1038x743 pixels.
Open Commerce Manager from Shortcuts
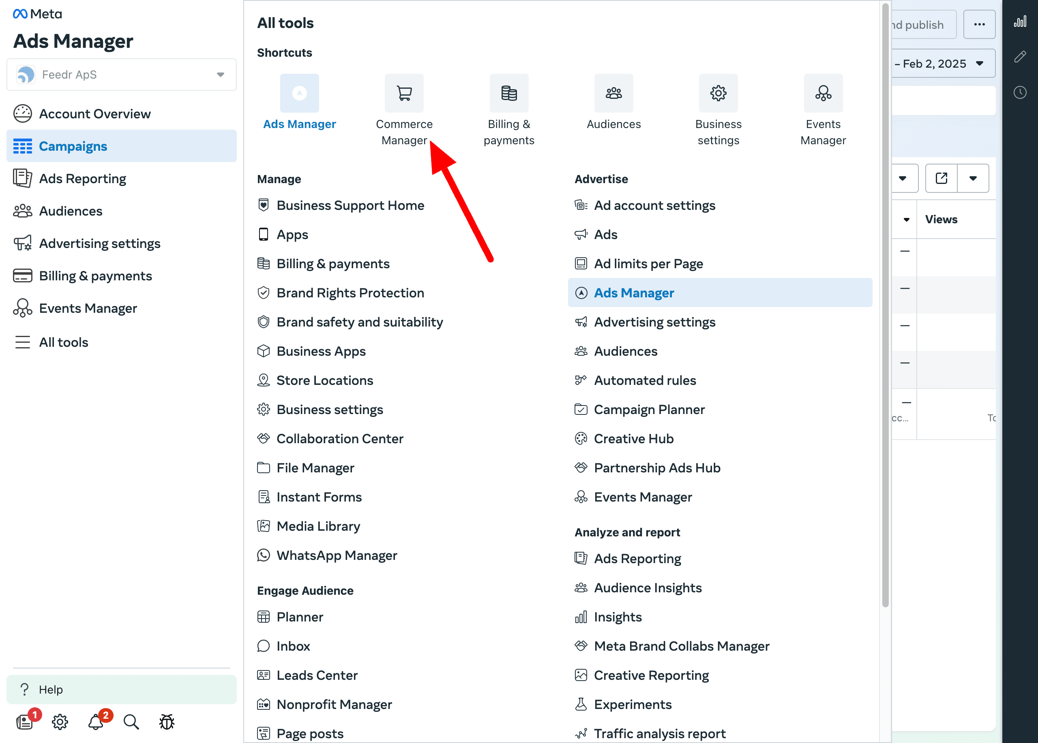pyautogui.click(x=404, y=93)
